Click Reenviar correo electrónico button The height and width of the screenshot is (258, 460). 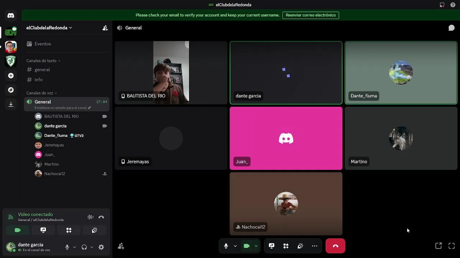(310, 15)
